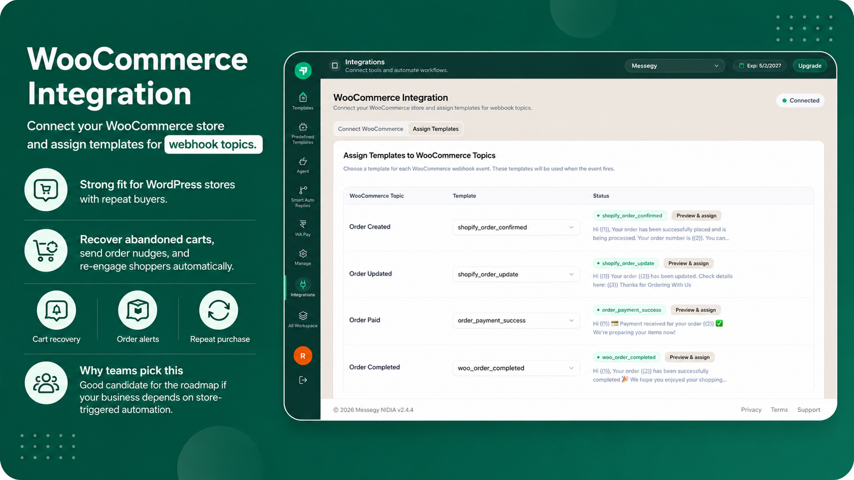The height and width of the screenshot is (480, 854).
Task: Click the team people icon
Action: (46, 383)
